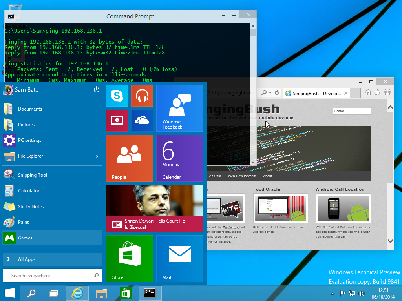402x301 pixels.
Task: Open File Explorer from the taskbar
Action: click(101, 293)
